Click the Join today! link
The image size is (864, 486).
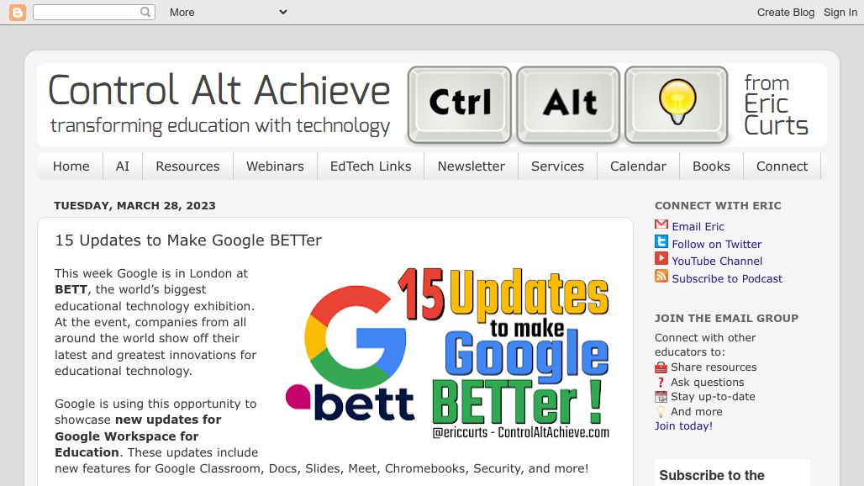(683, 426)
